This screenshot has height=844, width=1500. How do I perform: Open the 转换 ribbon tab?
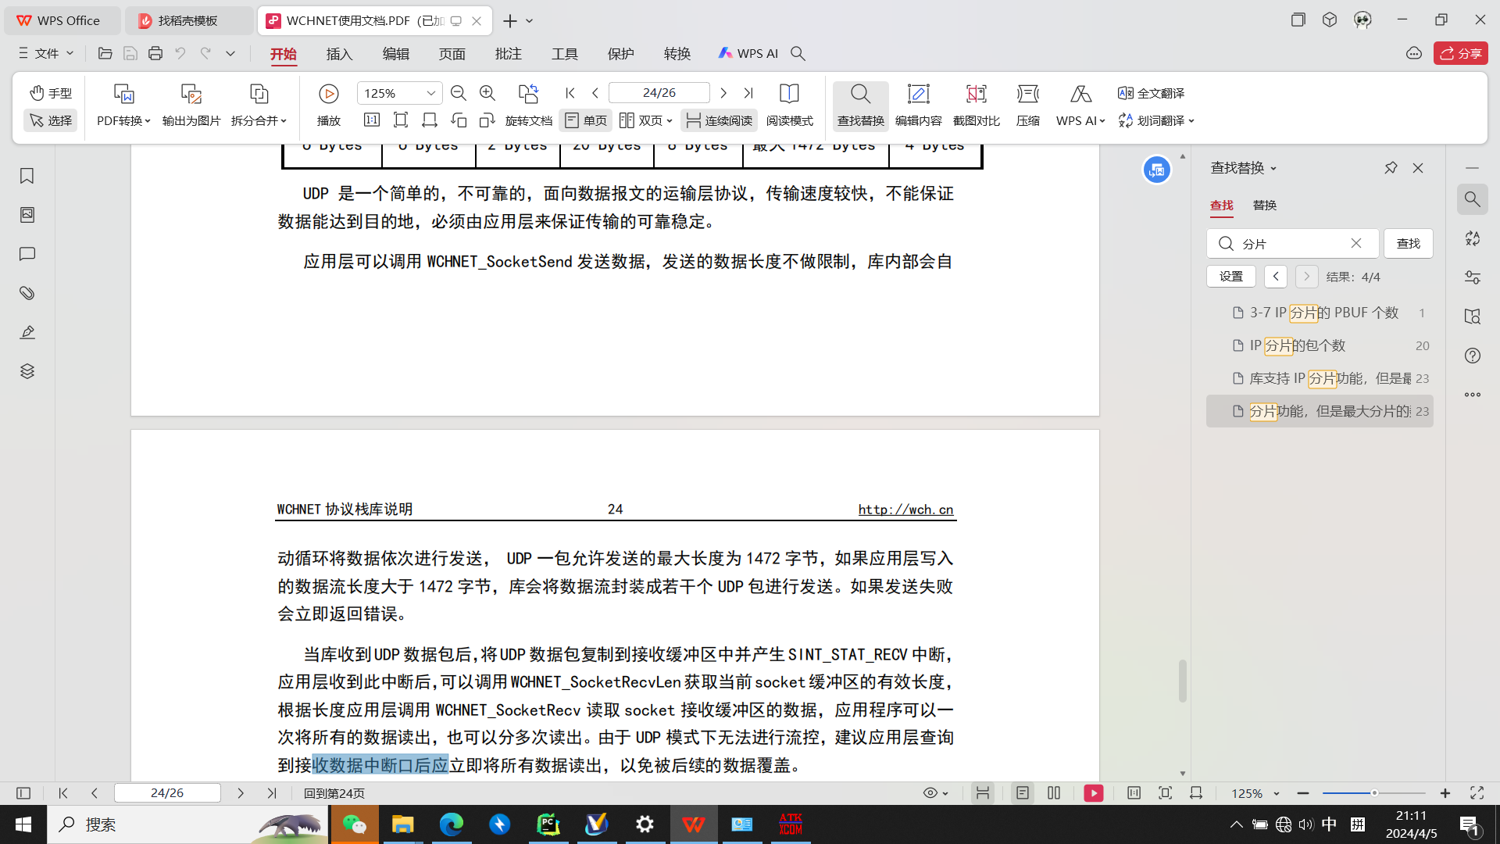677,53
